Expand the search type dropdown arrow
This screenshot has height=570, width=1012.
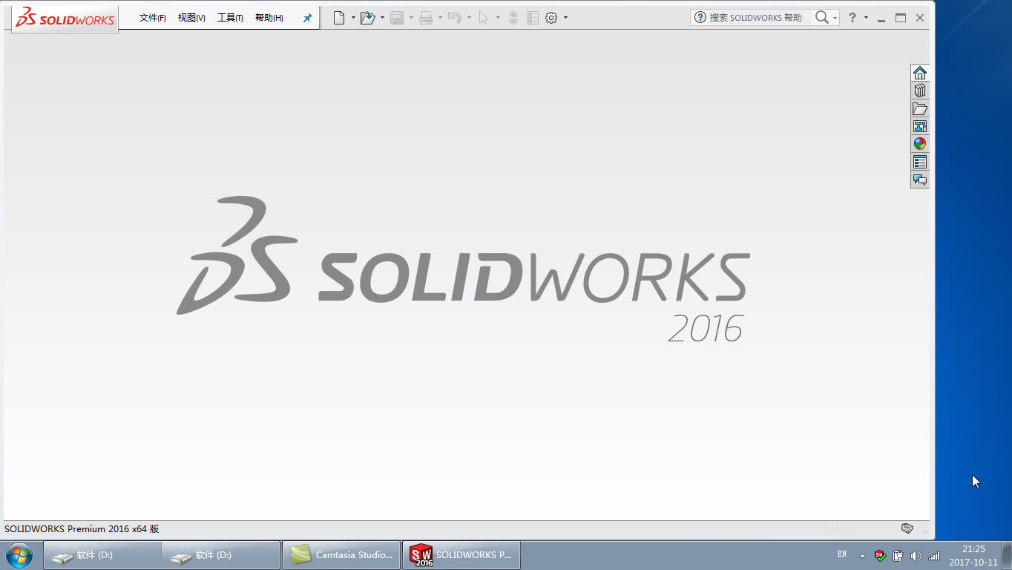pyautogui.click(x=835, y=18)
